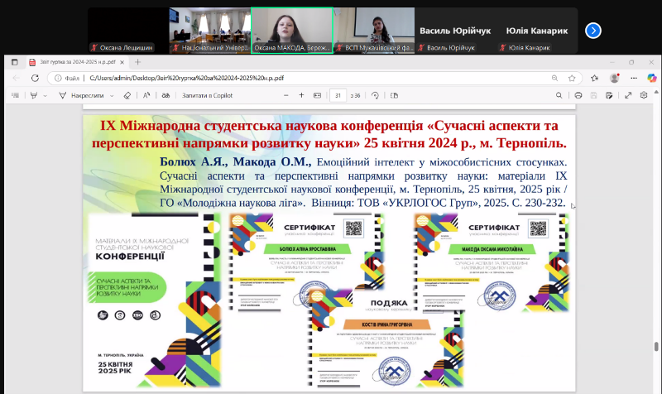Select the Звіт гуртка PDF tab
Image resolution: width=662 pixels, height=394 pixels.
[x=74, y=61]
